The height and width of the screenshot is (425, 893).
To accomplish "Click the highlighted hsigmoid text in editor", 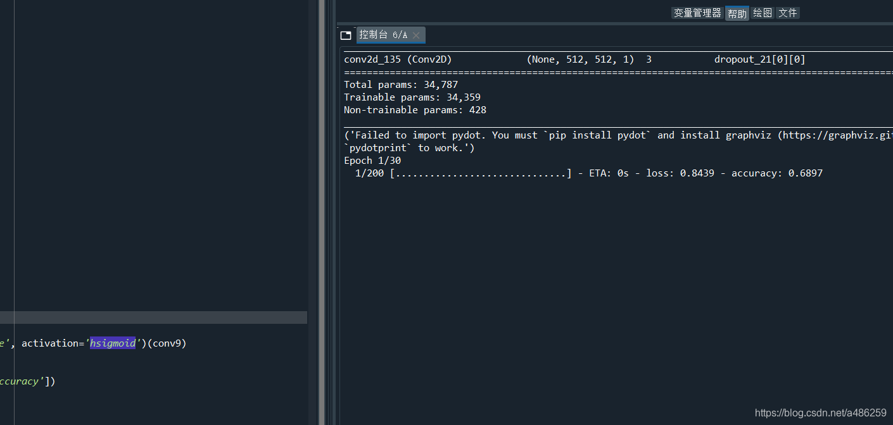I will point(113,343).
